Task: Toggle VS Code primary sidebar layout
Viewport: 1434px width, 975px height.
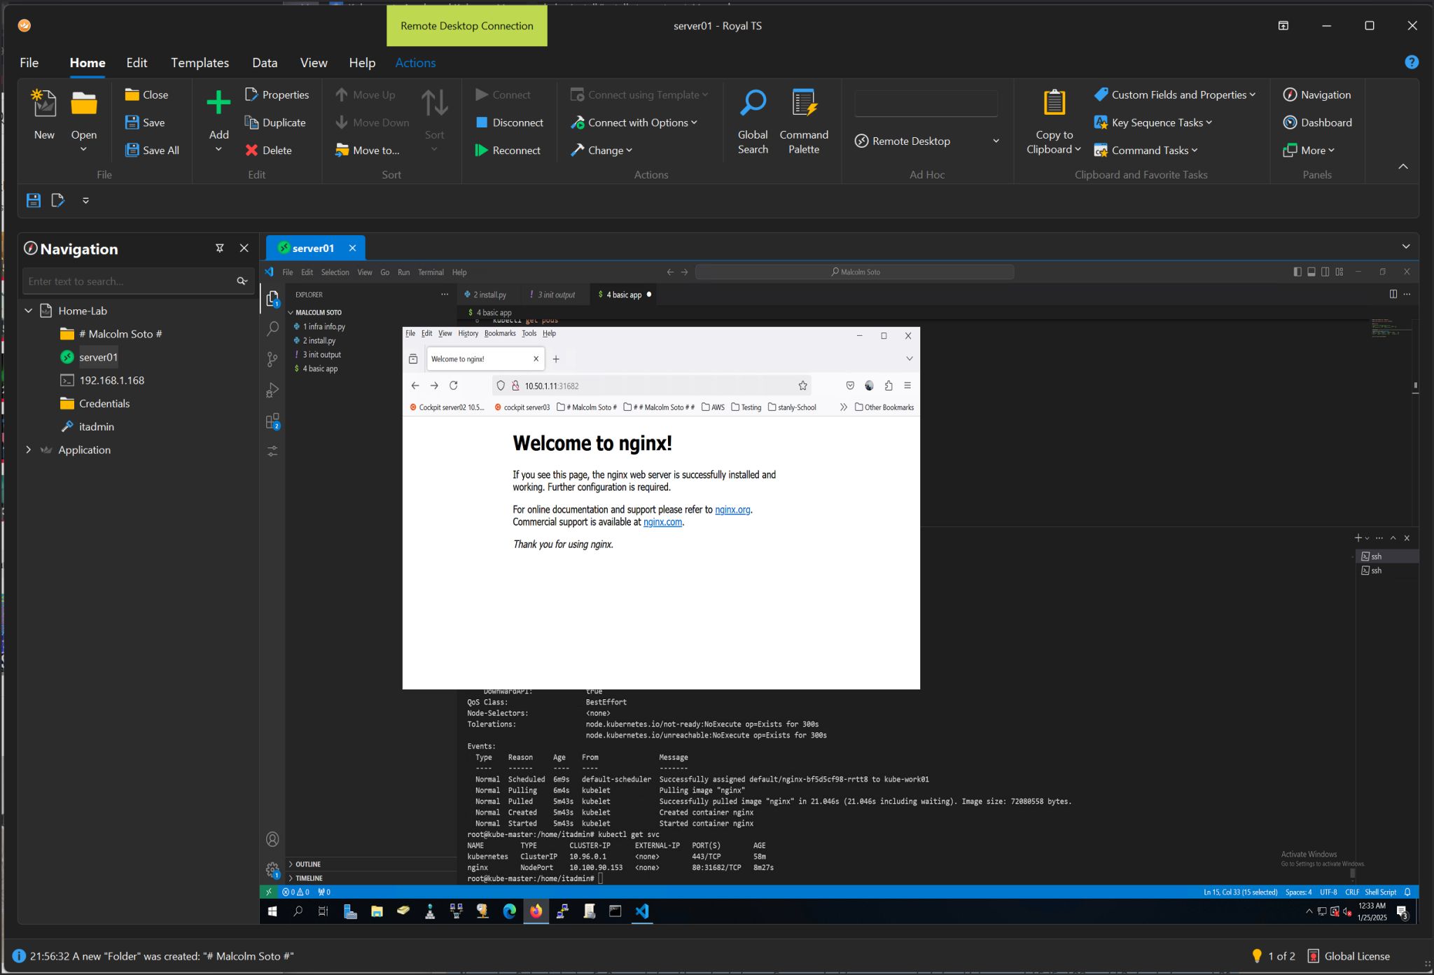Action: pyautogui.click(x=1297, y=272)
